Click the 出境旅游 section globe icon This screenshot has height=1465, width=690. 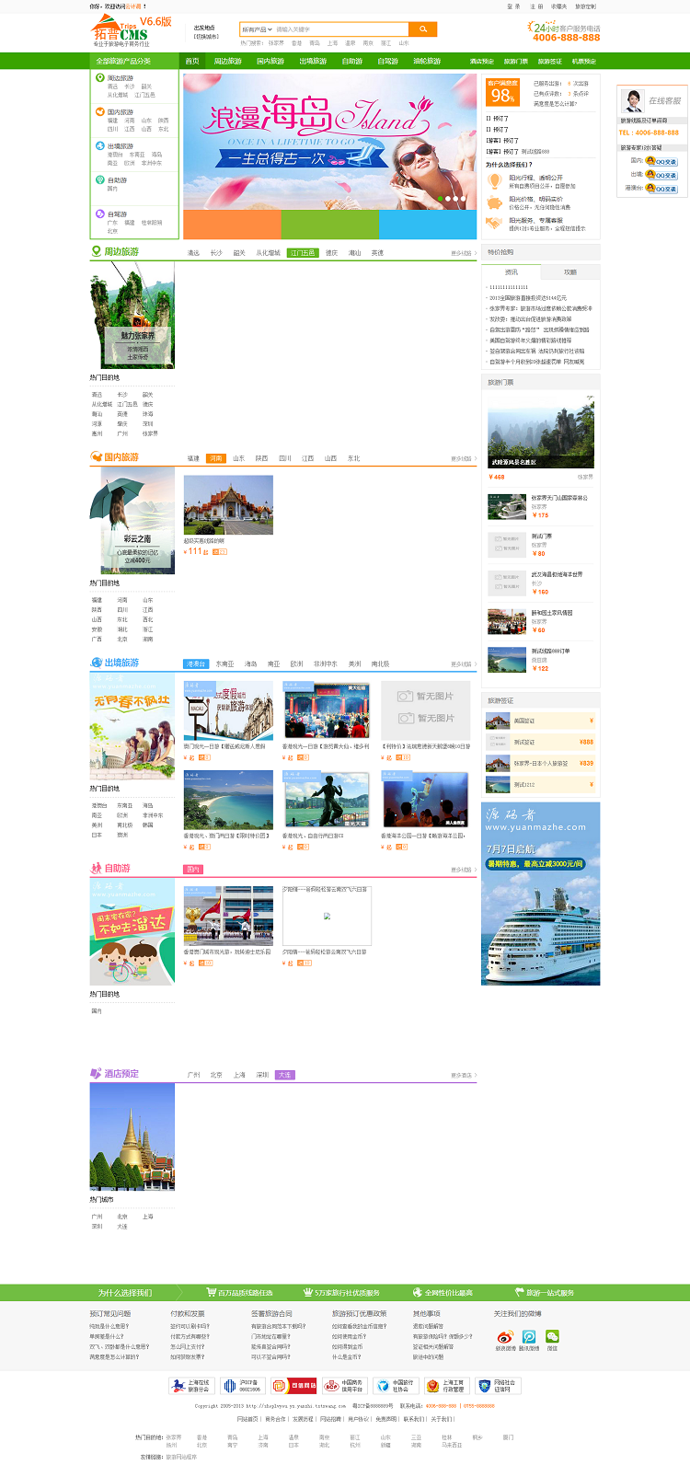coord(96,663)
